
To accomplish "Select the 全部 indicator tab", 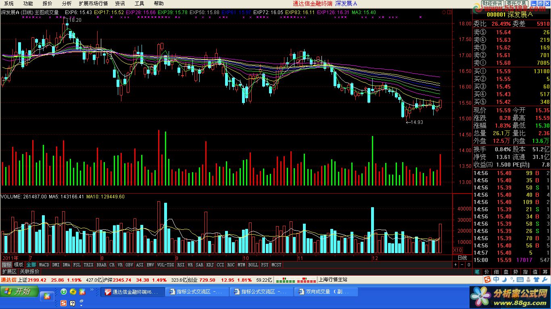I will click(x=31, y=265).
